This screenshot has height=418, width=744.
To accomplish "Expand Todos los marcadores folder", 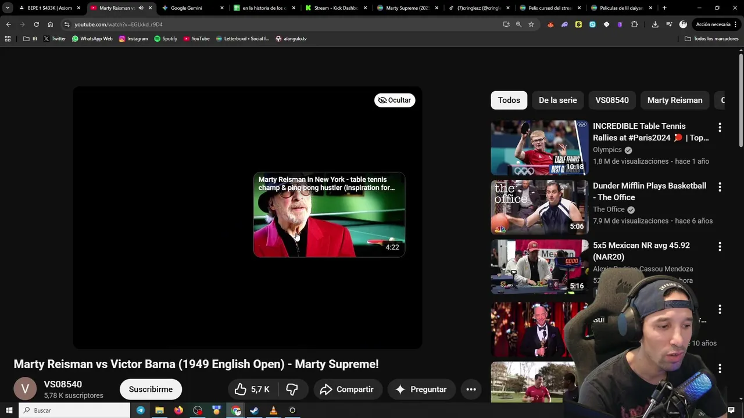I will [711, 38].
